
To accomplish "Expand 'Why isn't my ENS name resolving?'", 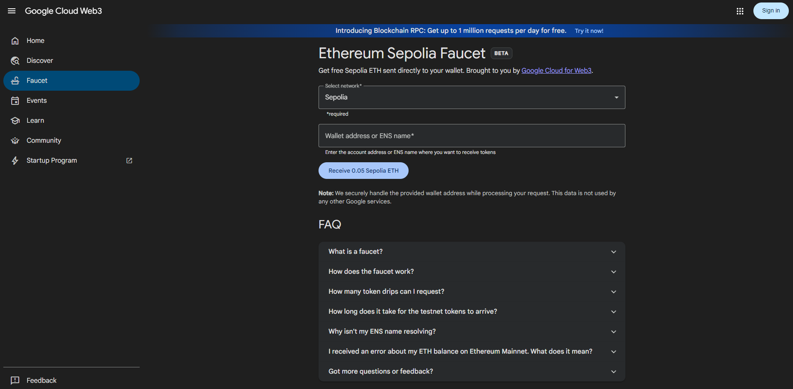I will [471, 332].
